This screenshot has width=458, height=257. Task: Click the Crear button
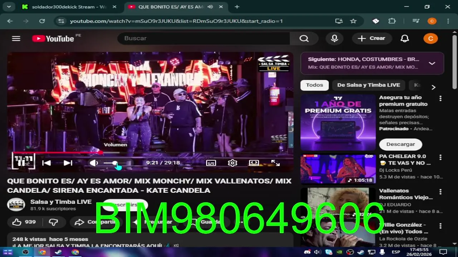[372, 39]
